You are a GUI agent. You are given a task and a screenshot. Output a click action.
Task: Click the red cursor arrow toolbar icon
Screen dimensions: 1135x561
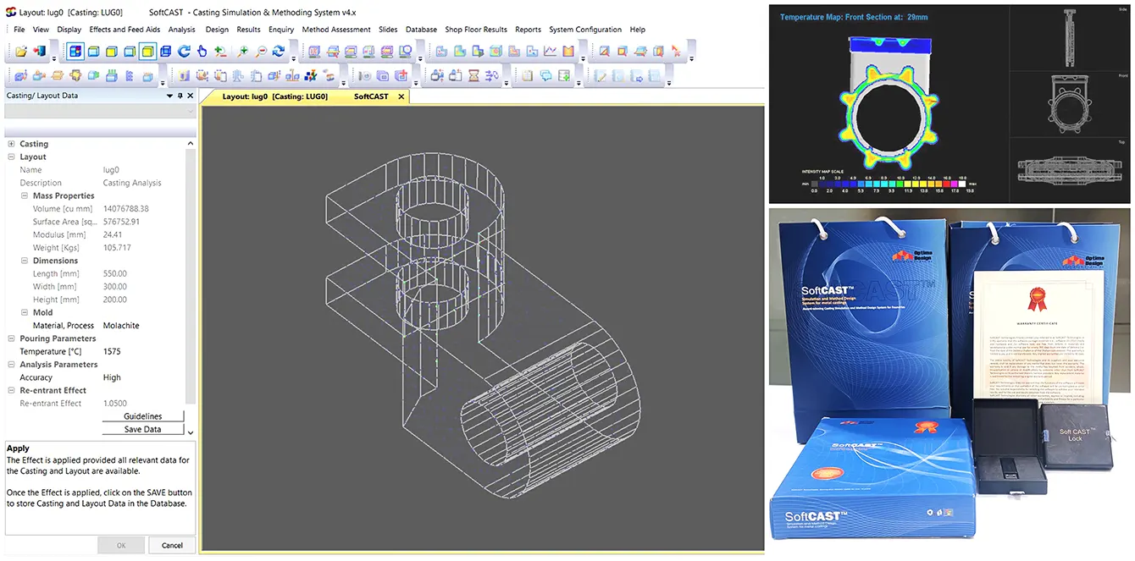(677, 52)
